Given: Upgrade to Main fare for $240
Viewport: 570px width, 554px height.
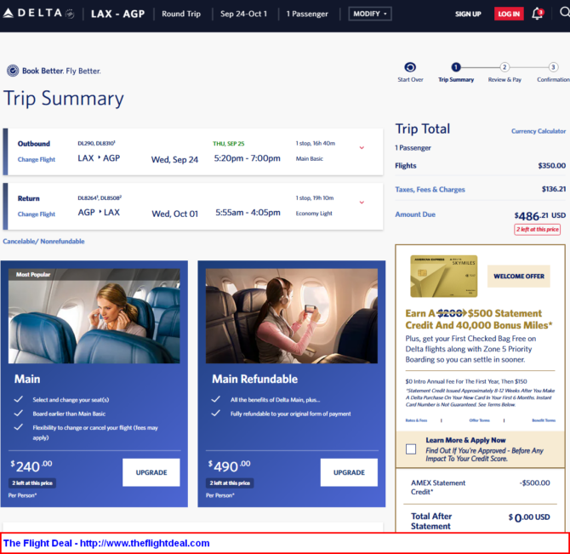Looking at the screenshot, I should pos(151,472).
